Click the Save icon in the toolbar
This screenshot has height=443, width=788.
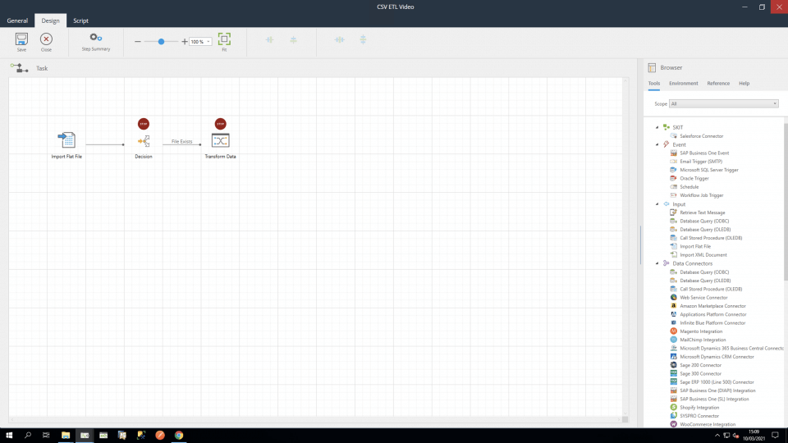click(x=21, y=39)
